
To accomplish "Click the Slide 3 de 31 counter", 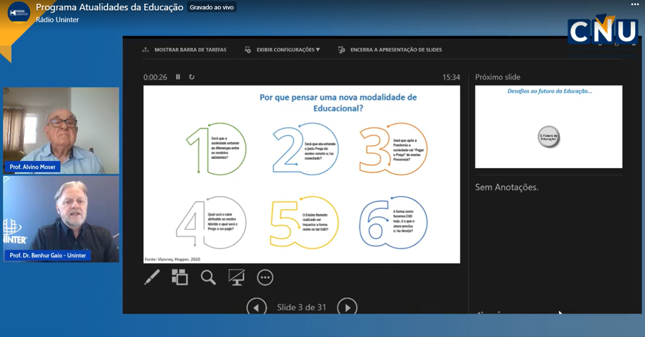I will coord(301,307).
